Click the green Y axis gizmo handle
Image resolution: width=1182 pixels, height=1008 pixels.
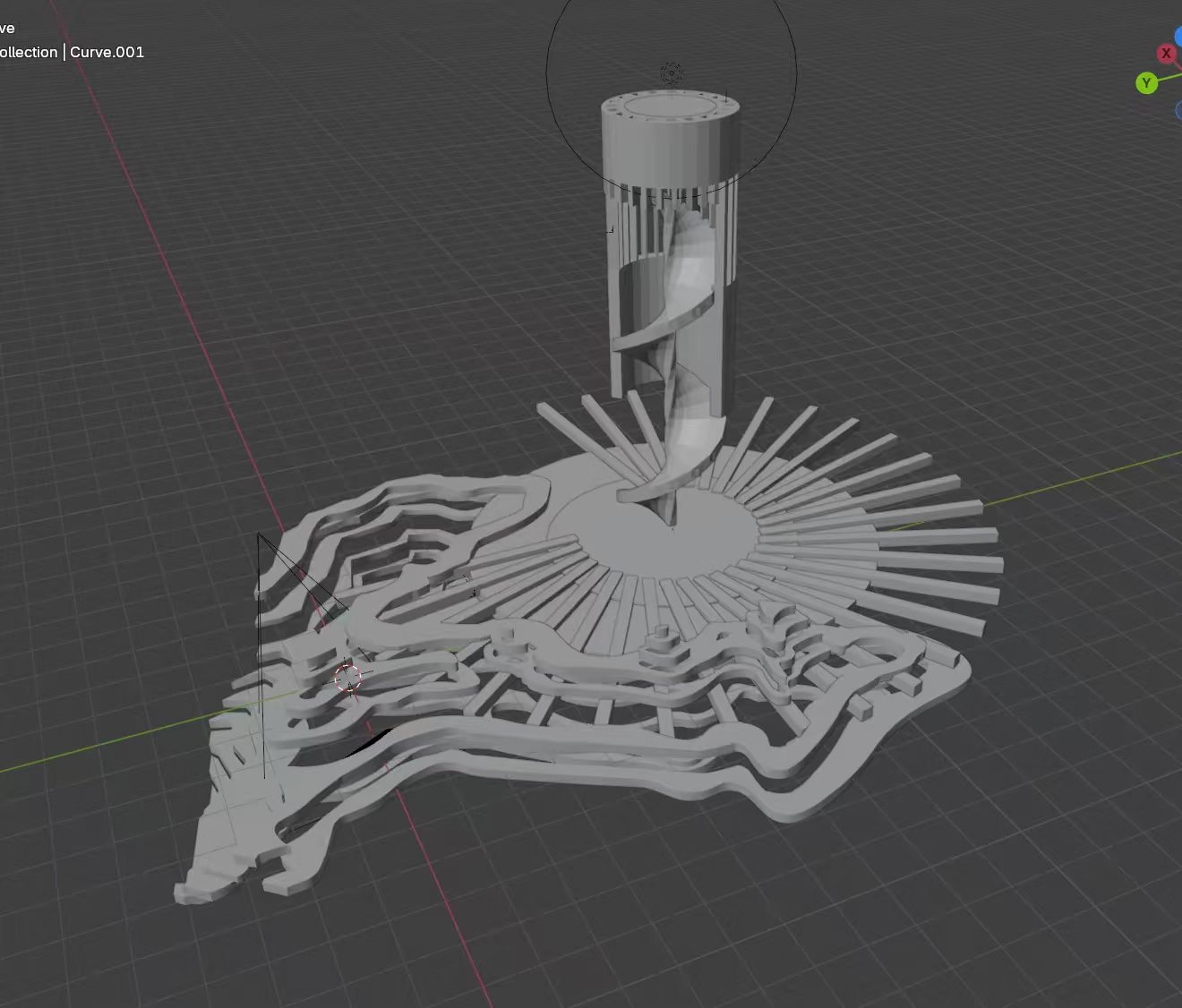pos(1146,83)
